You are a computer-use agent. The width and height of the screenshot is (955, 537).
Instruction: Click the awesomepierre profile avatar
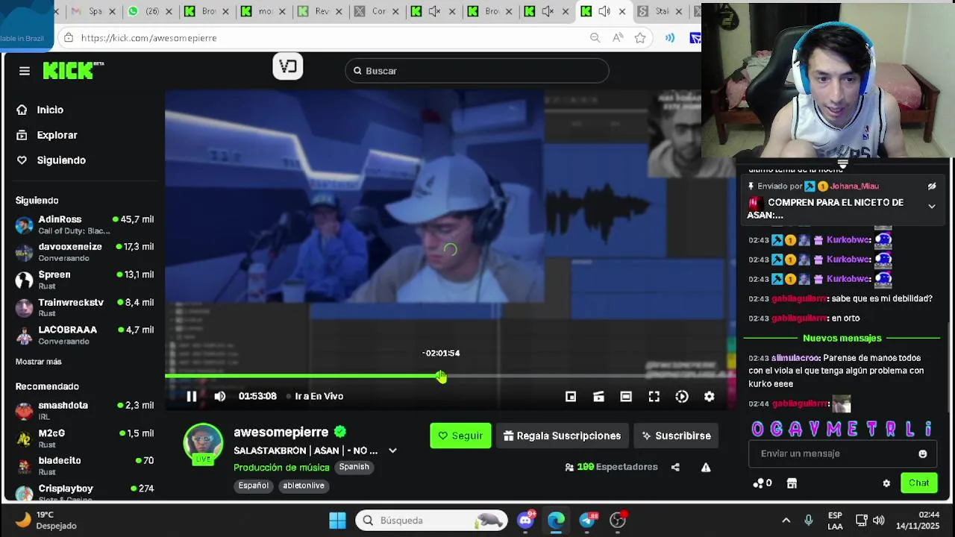pyautogui.click(x=203, y=444)
